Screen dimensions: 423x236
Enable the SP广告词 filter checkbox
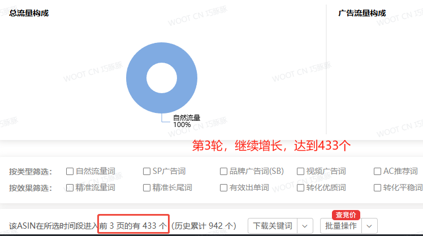click(x=147, y=171)
